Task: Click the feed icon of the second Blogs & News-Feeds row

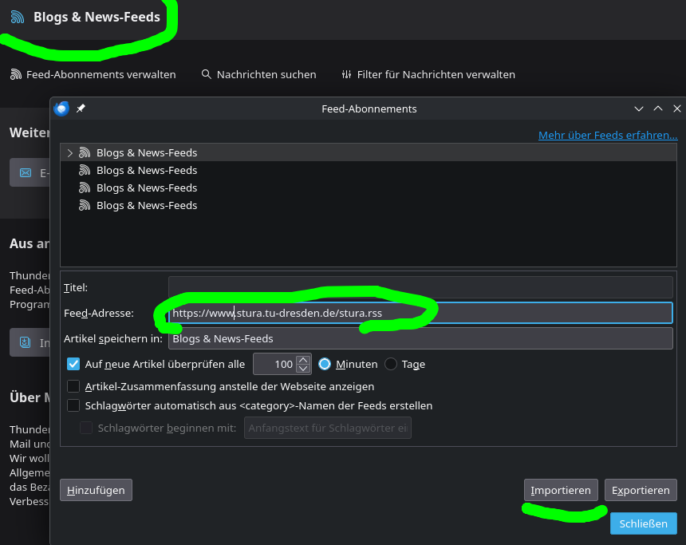Action: (85, 170)
